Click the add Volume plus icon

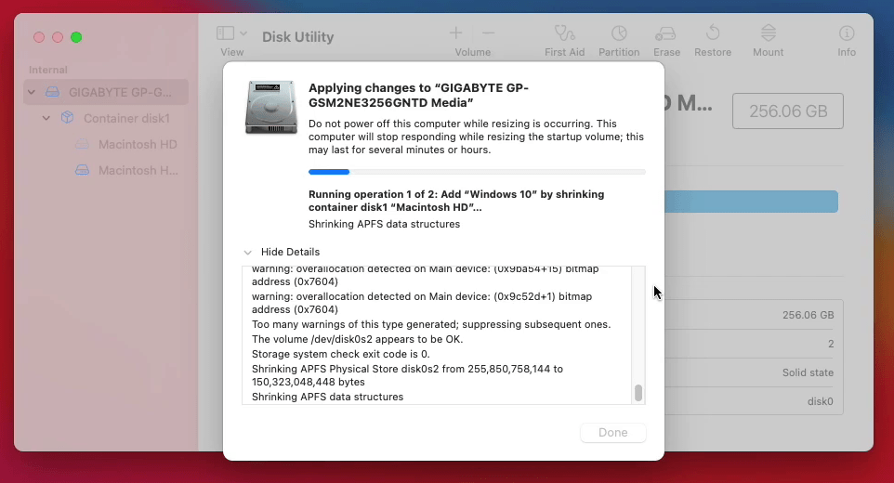pos(455,33)
